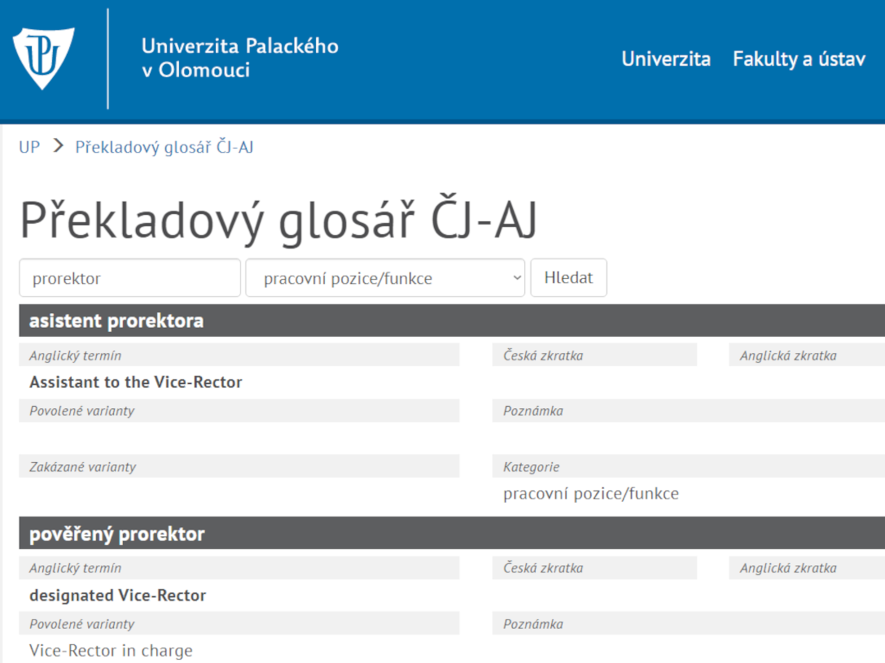
Task: Click the Vice-Rector in charge variant
Action: pos(111,651)
